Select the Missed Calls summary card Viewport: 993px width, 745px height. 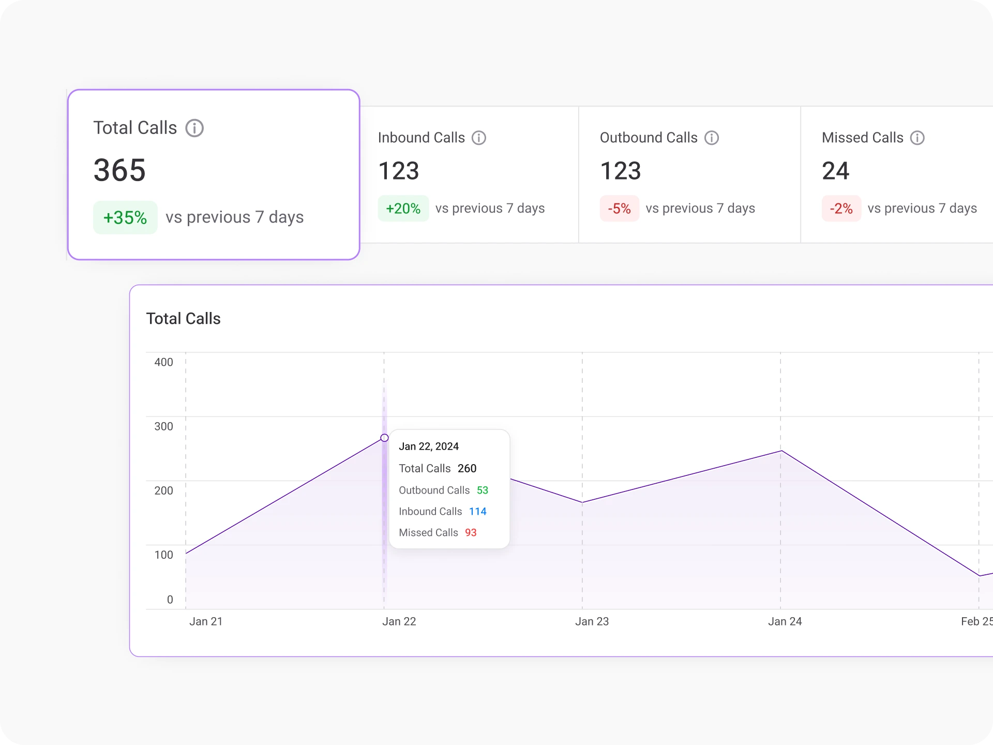point(897,174)
